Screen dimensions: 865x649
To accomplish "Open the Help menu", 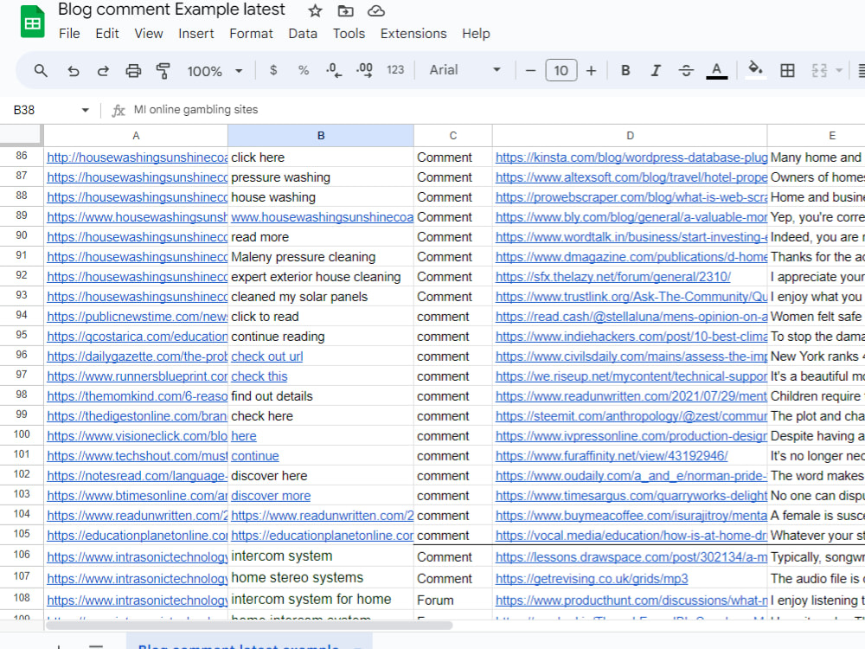I will [x=476, y=34].
